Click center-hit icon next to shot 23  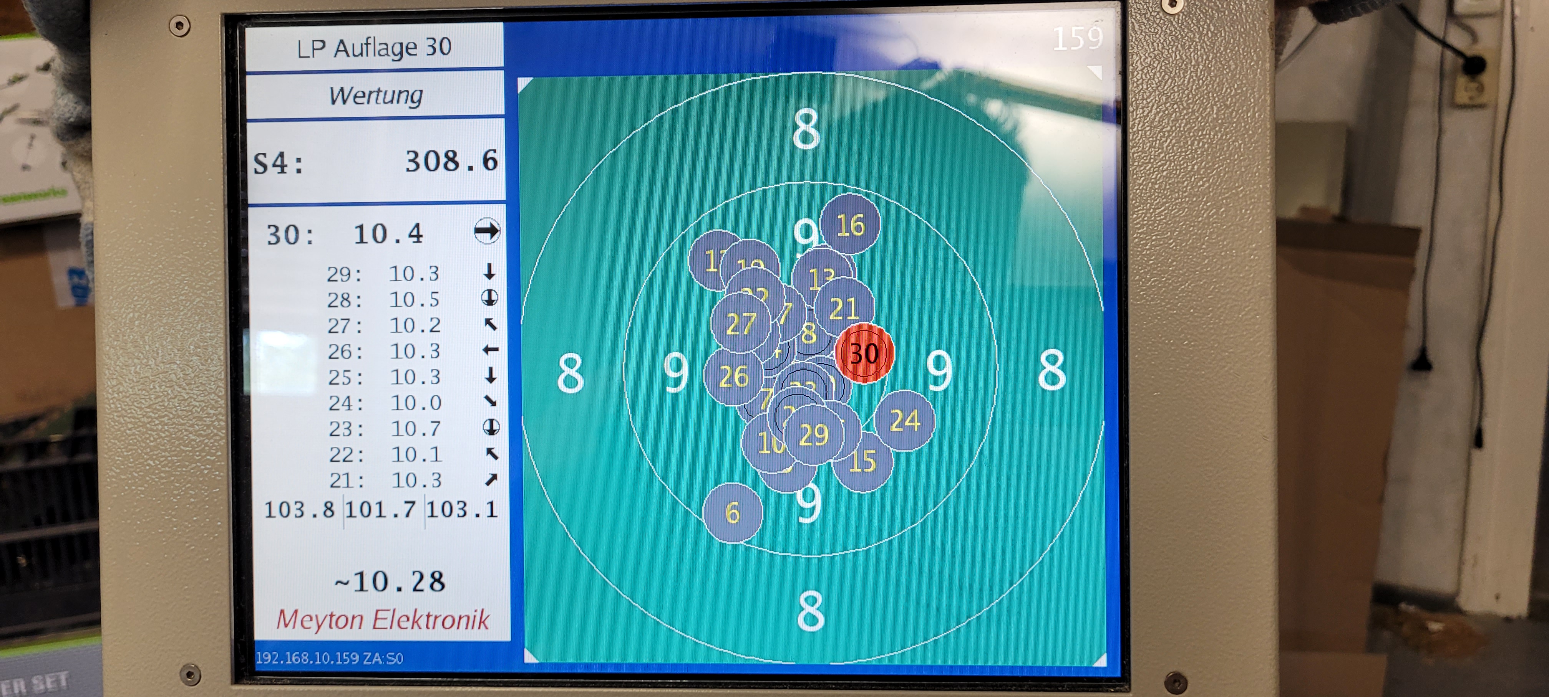(491, 427)
